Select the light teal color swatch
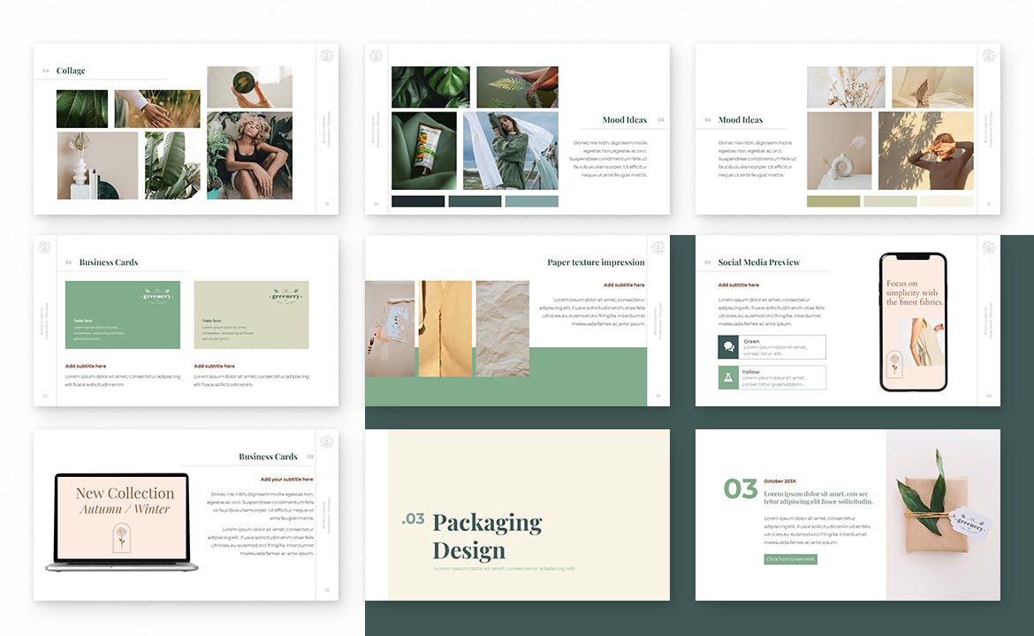The width and height of the screenshot is (1034, 636). pyautogui.click(x=531, y=201)
